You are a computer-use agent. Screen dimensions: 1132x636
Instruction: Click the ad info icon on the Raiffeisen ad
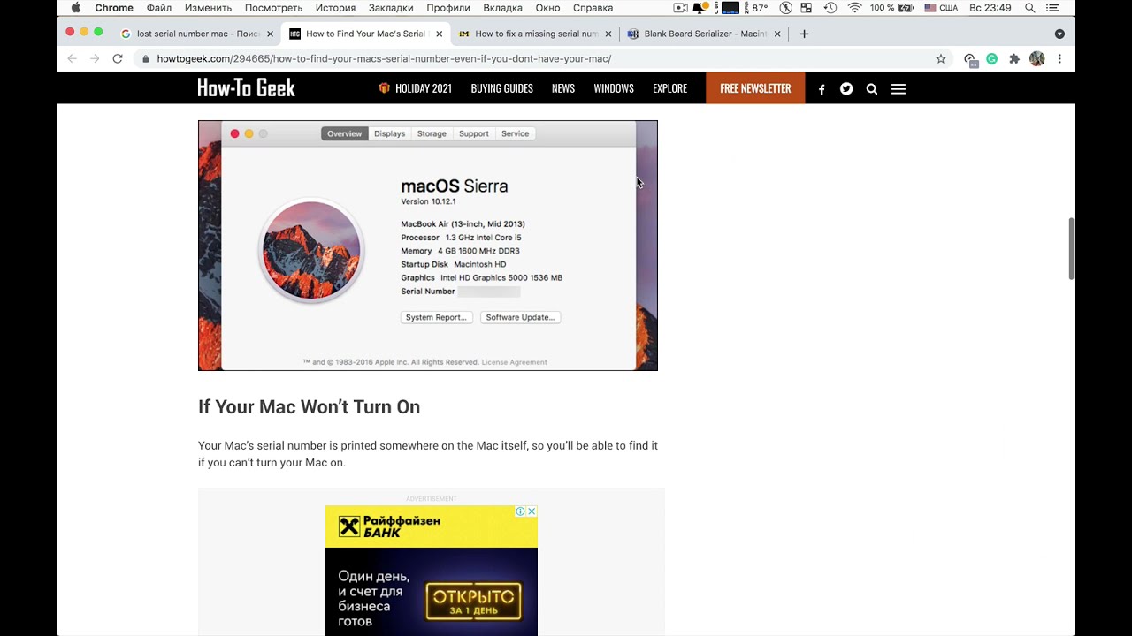(x=521, y=511)
